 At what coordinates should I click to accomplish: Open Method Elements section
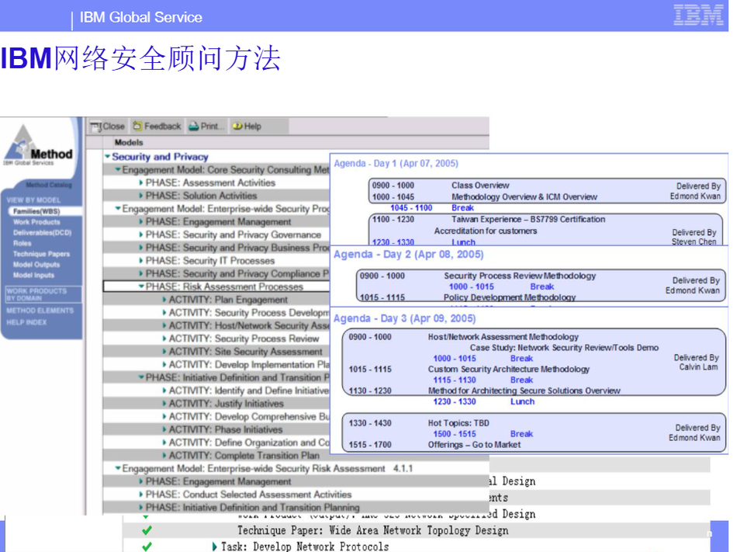[40, 311]
